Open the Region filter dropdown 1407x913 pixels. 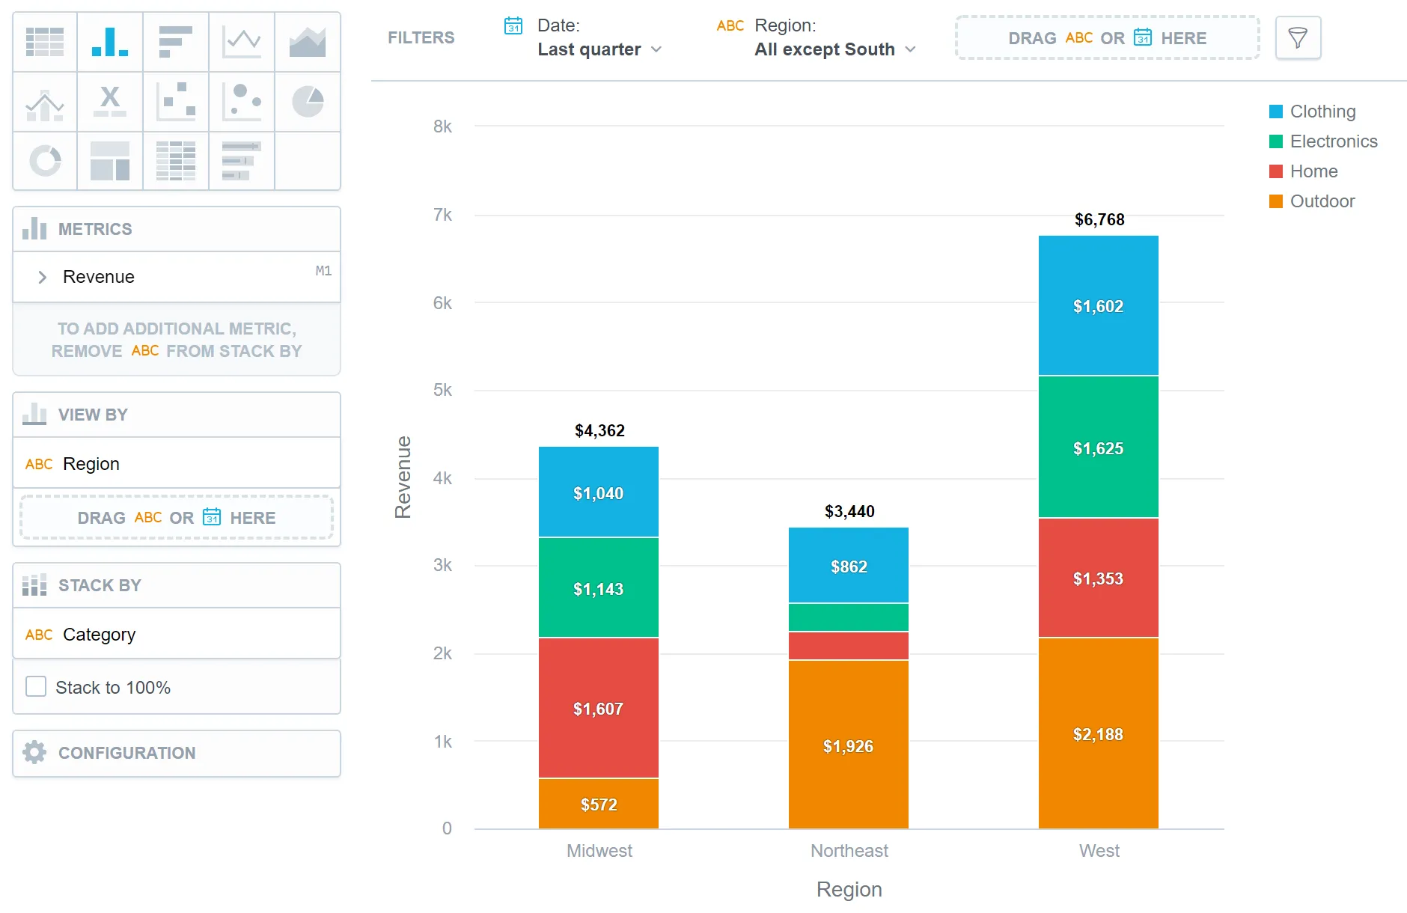point(834,49)
